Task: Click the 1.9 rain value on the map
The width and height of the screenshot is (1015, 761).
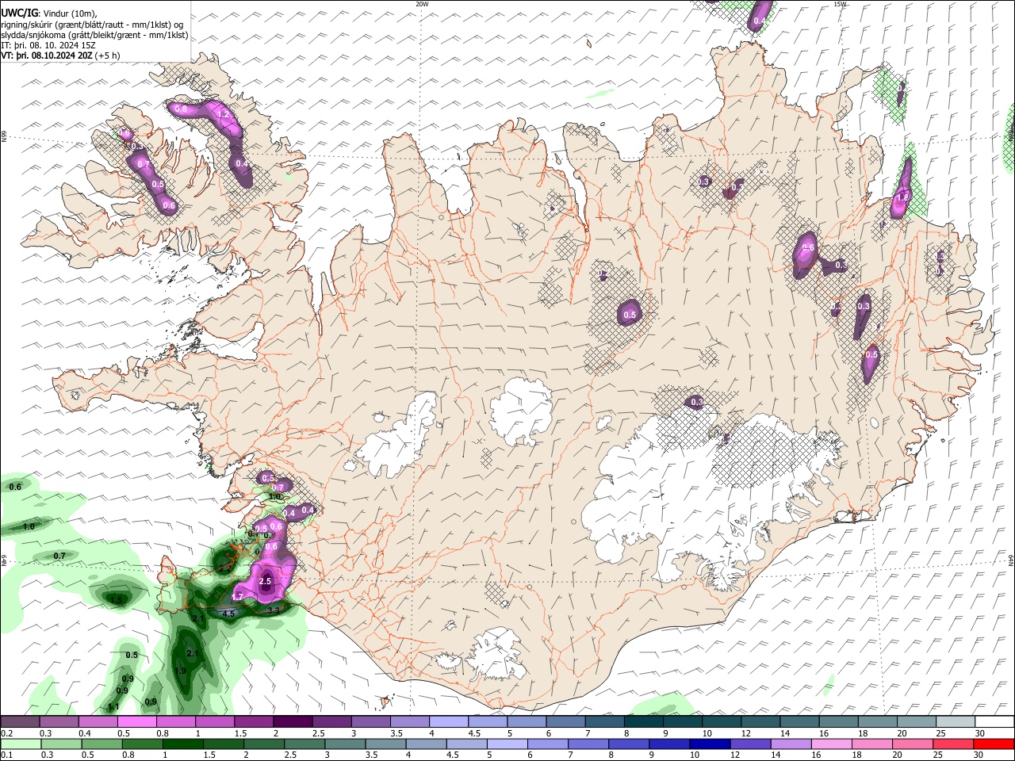Action: tap(180, 671)
